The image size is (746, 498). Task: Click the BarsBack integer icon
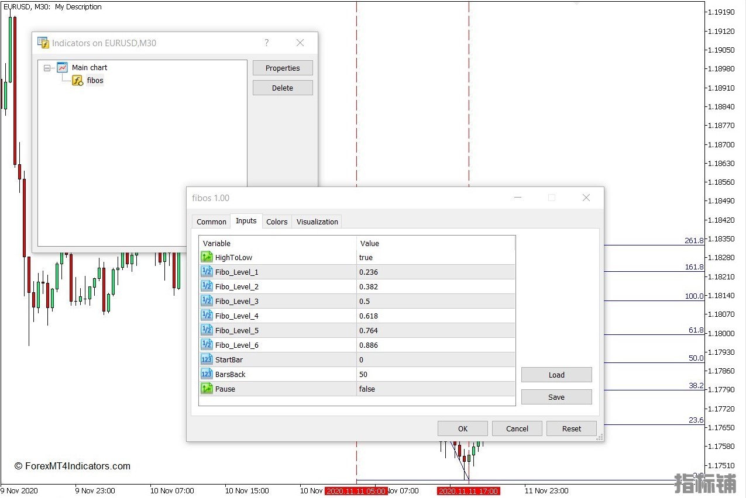pyautogui.click(x=207, y=374)
